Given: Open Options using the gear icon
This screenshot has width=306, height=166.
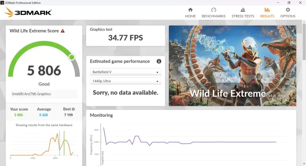Looking at the screenshot, I should click(x=288, y=10).
